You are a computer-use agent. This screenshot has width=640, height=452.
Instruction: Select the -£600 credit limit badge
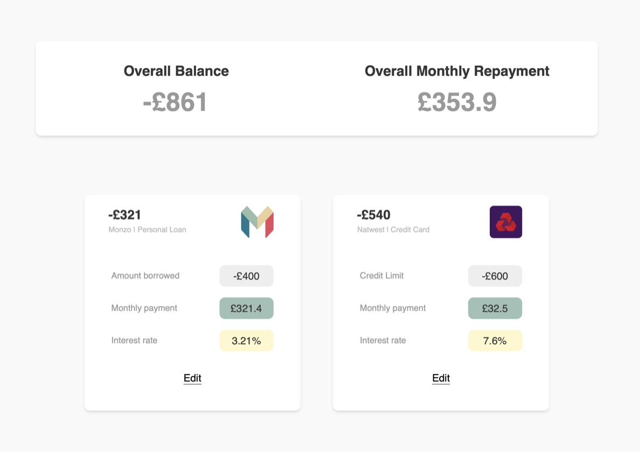[495, 276]
